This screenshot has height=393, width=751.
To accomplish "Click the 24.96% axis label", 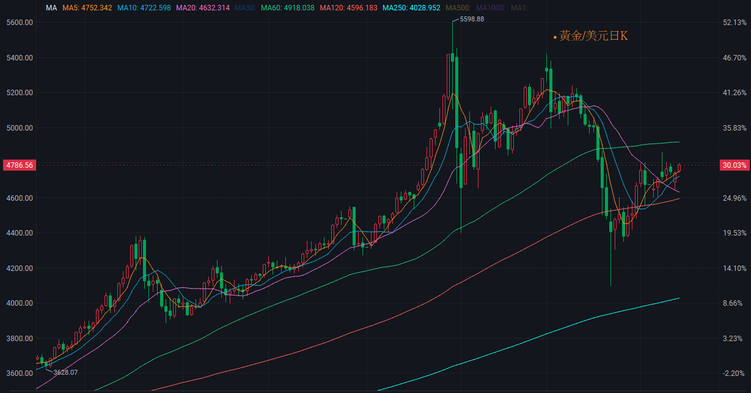I will click(x=735, y=198).
